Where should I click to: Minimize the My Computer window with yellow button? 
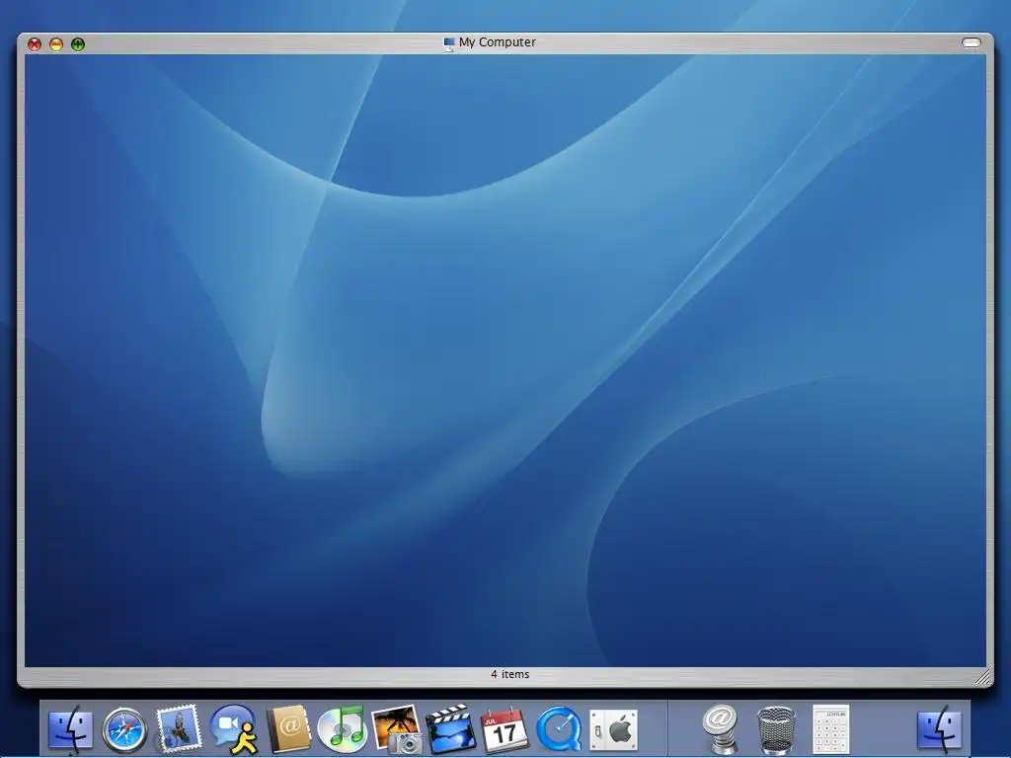point(56,43)
